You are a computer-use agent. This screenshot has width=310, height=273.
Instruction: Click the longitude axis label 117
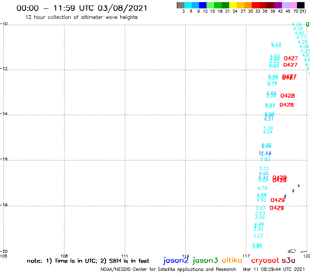coord(246,256)
